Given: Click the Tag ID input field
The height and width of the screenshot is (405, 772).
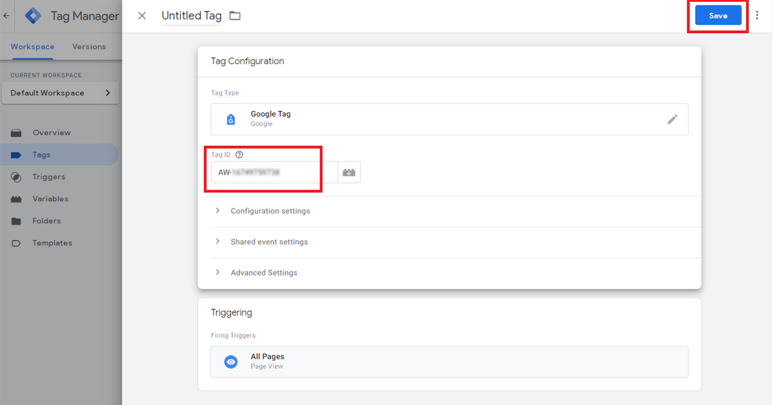Looking at the screenshot, I should tap(274, 172).
